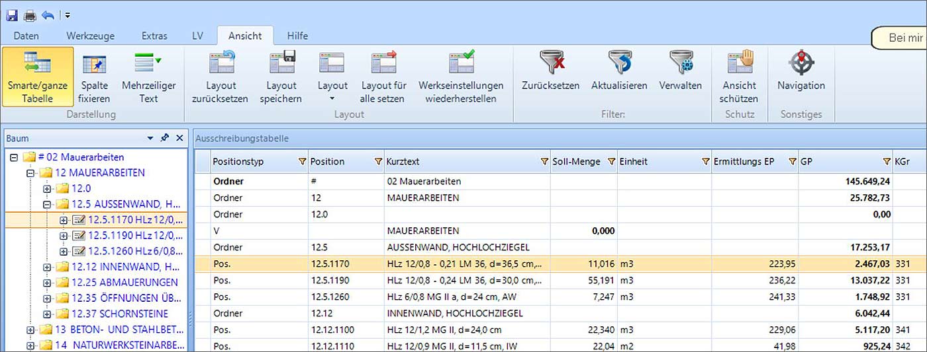This screenshot has width=927, height=352.
Task: Click Layout zurücksetzen icon
Action: click(x=220, y=77)
